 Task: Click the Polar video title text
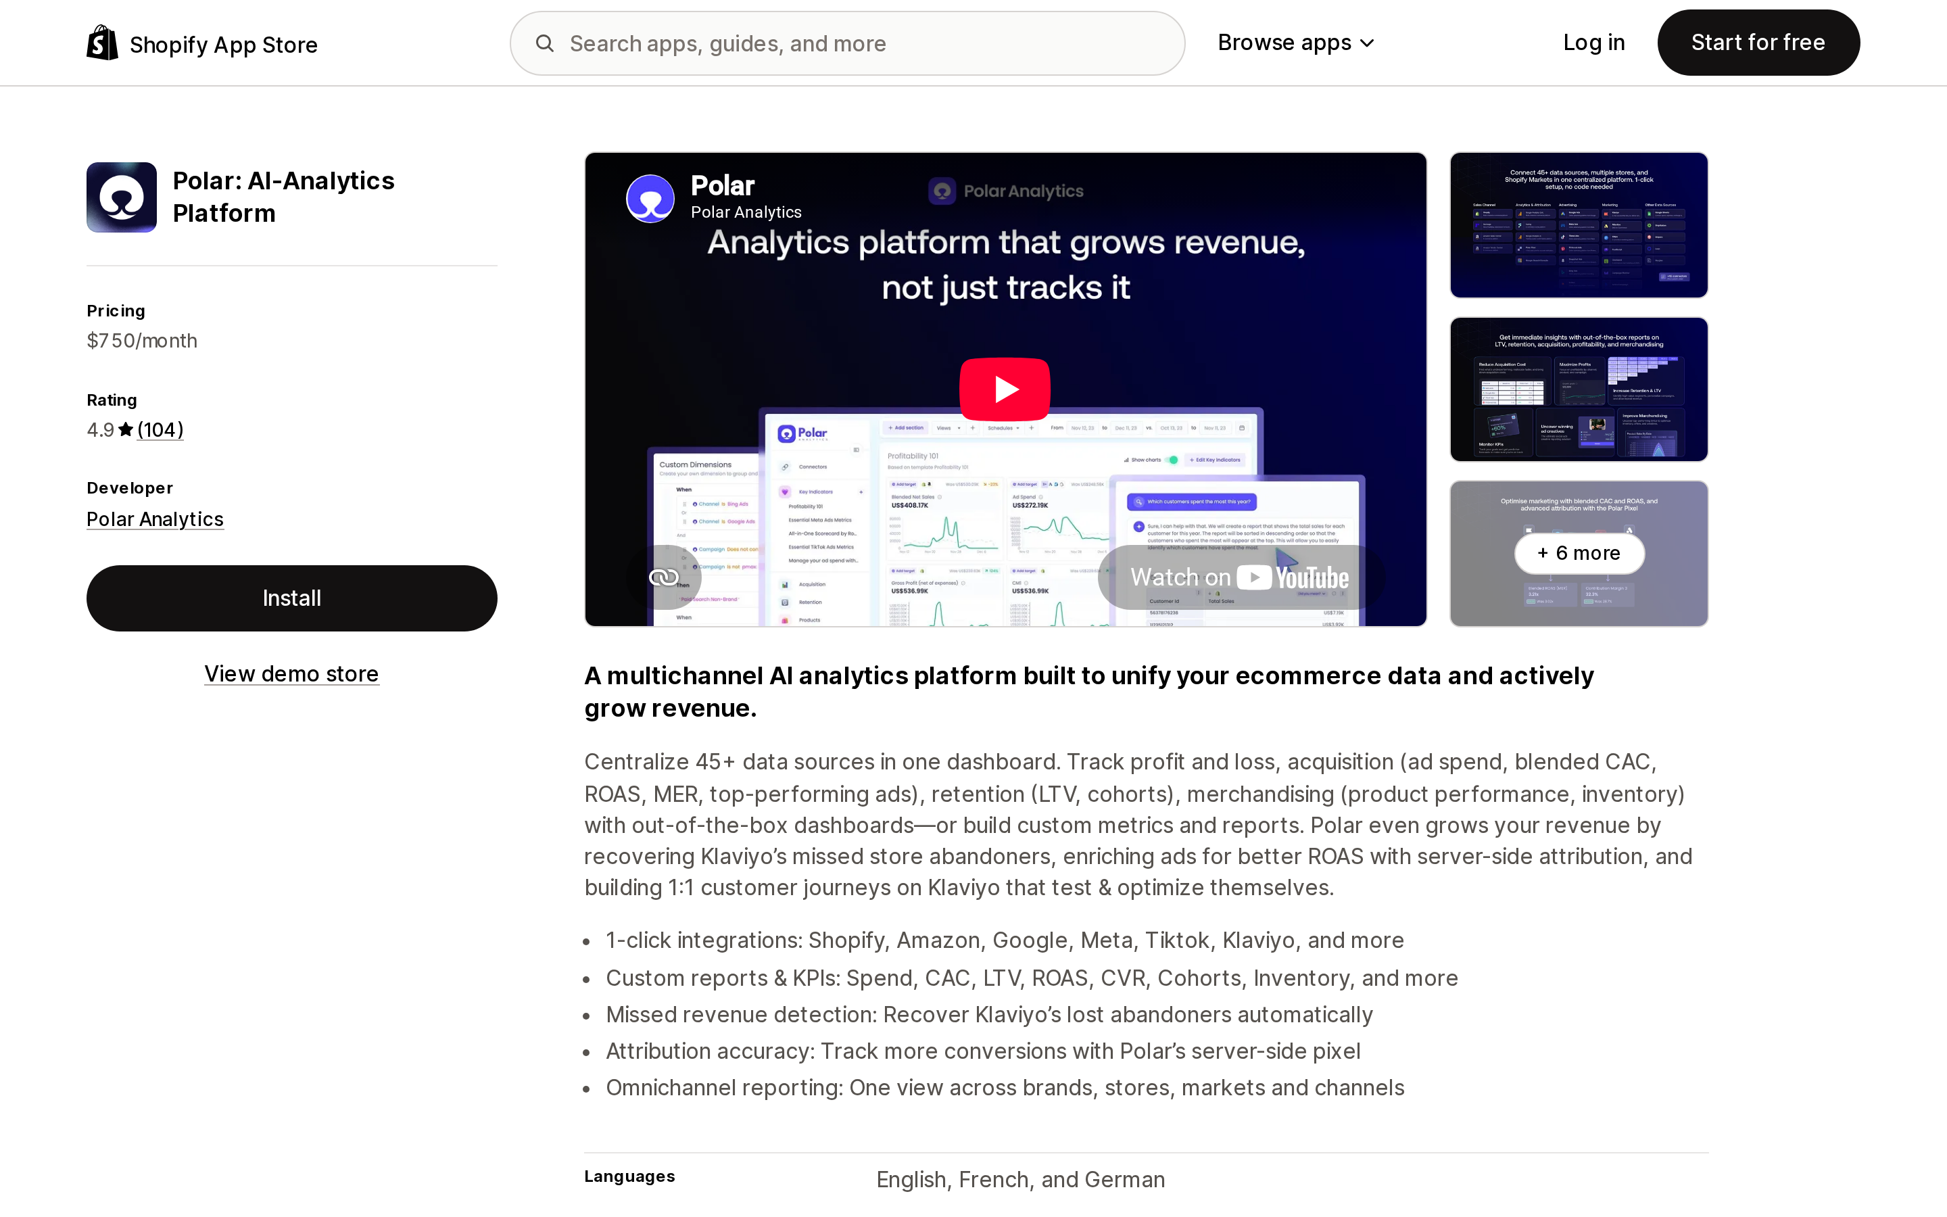[723, 186]
